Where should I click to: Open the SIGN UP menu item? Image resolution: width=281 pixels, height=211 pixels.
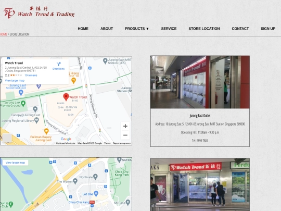click(x=268, y=29)
